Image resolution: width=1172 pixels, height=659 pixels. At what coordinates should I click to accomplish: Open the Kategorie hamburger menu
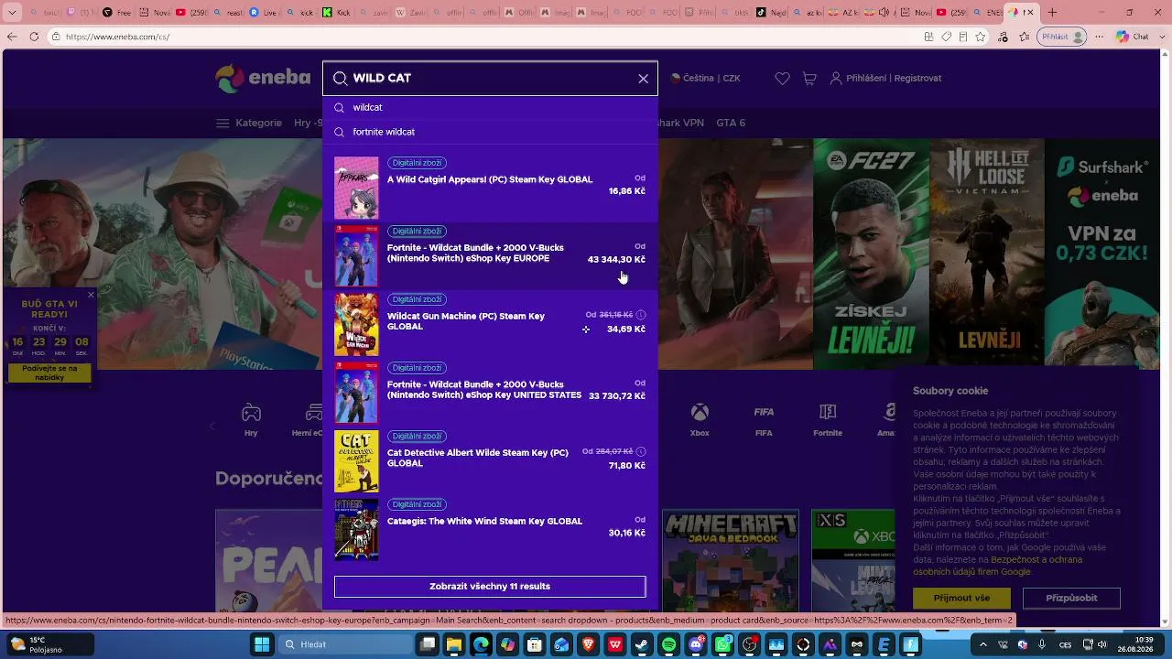click(x=249, y=123)
